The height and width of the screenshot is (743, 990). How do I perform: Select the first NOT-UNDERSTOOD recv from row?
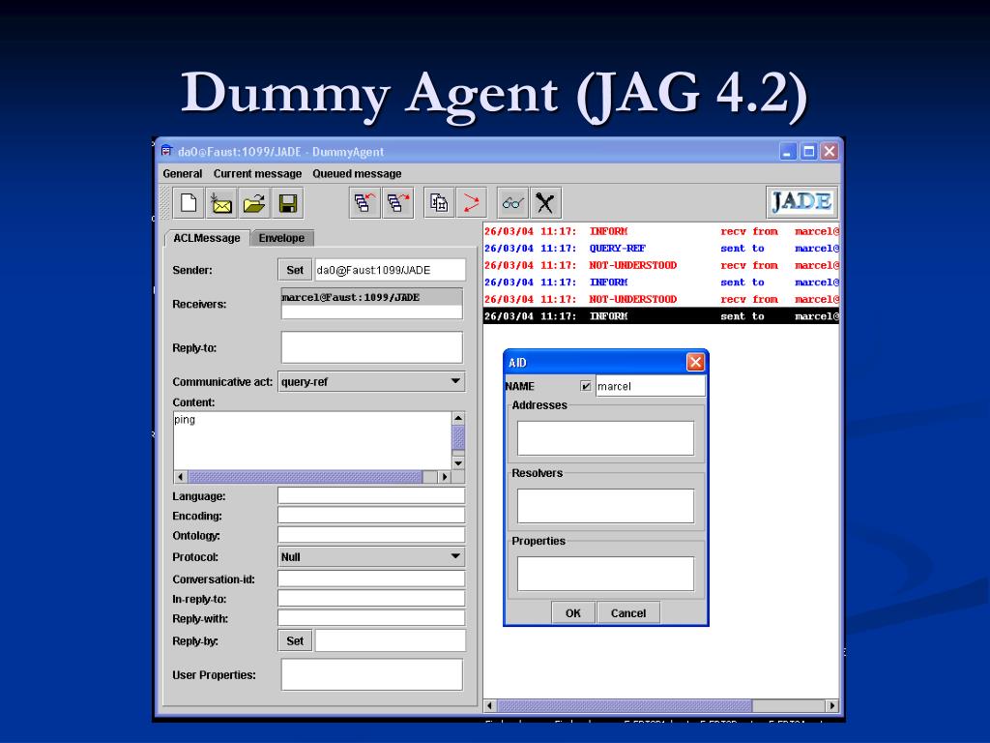(661, 265)
